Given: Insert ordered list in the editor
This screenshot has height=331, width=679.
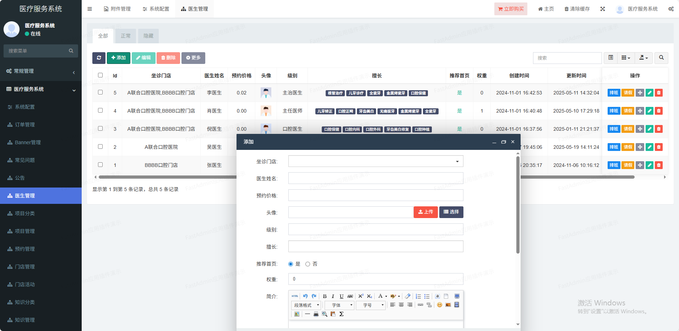Looking at the screenshot, I should [418, 296].
